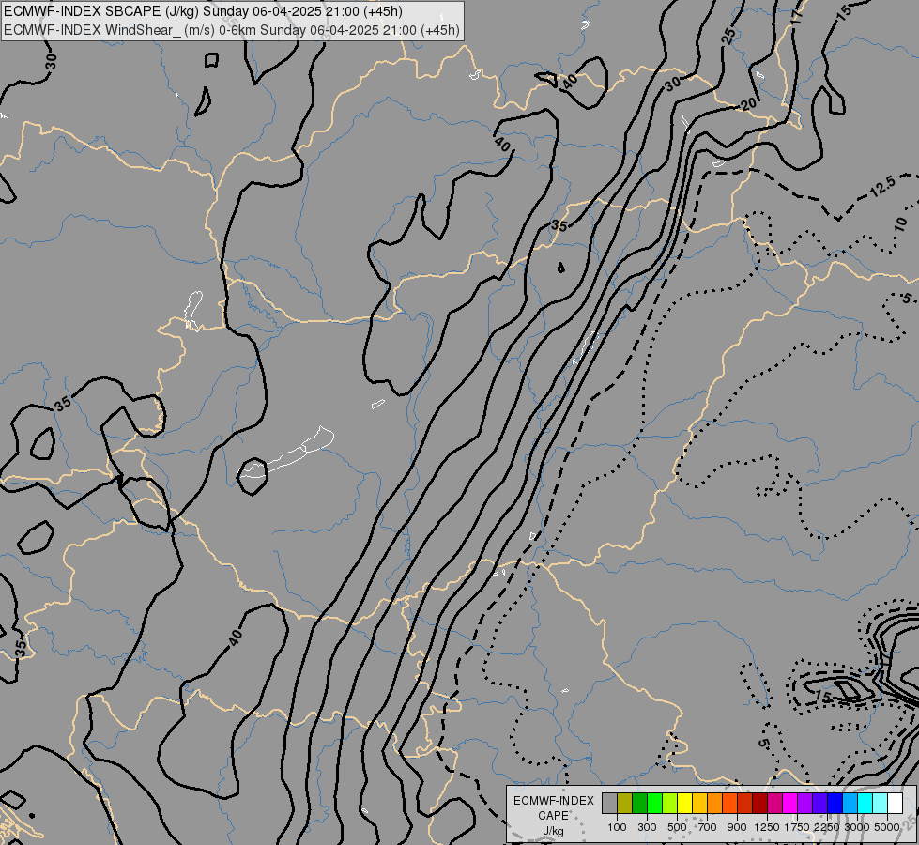Screen dimensions: 919x845
Task: Select the SBCAPE header line
Action: pyautogui.click(x=203, y=11)
